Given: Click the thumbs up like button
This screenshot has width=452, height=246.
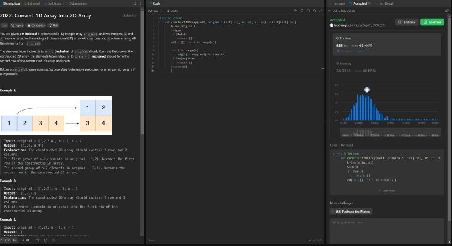Looking at the screenshot, I should (x=7, y=240).
